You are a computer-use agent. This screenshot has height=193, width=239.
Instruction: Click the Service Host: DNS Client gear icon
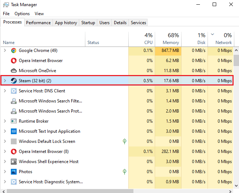coord(14,91)
